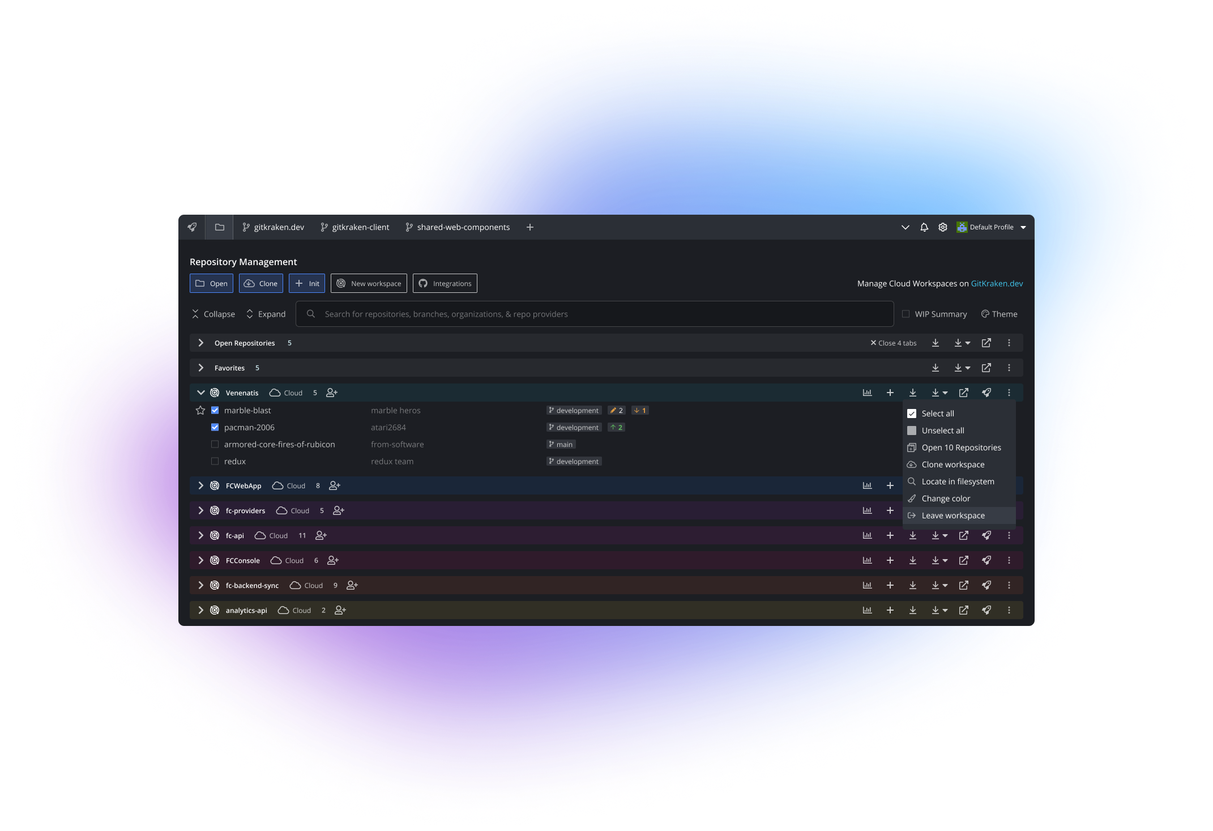Switch to gitkraken-client tab
Screen dimensions: 1213x831
(355, 227)
